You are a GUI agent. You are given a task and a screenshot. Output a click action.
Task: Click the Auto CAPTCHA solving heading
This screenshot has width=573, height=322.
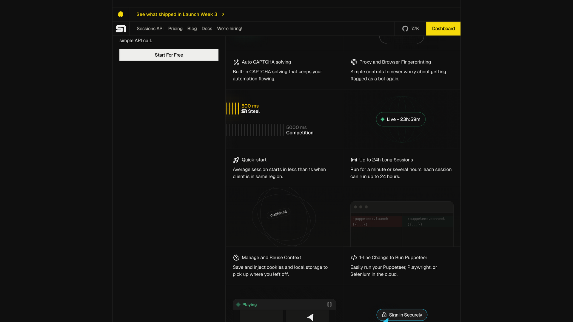(266, 62)
